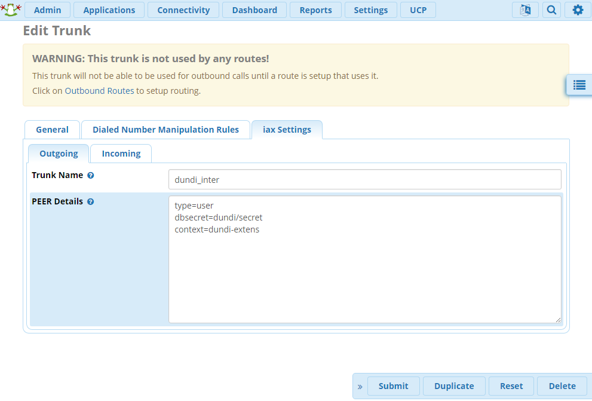
Task: Switch to the General tab
Action: point(52,129)
